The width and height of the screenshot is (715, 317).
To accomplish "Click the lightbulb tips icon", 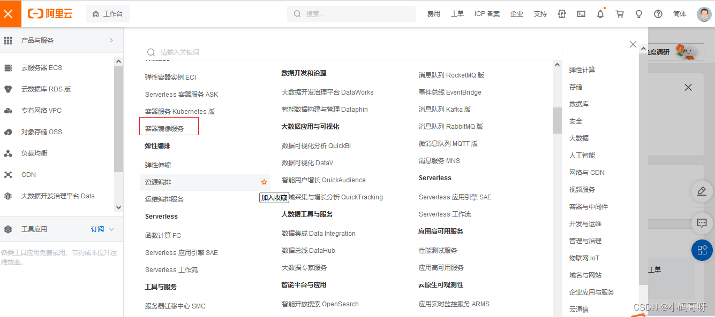I will (x=639, y=14).
